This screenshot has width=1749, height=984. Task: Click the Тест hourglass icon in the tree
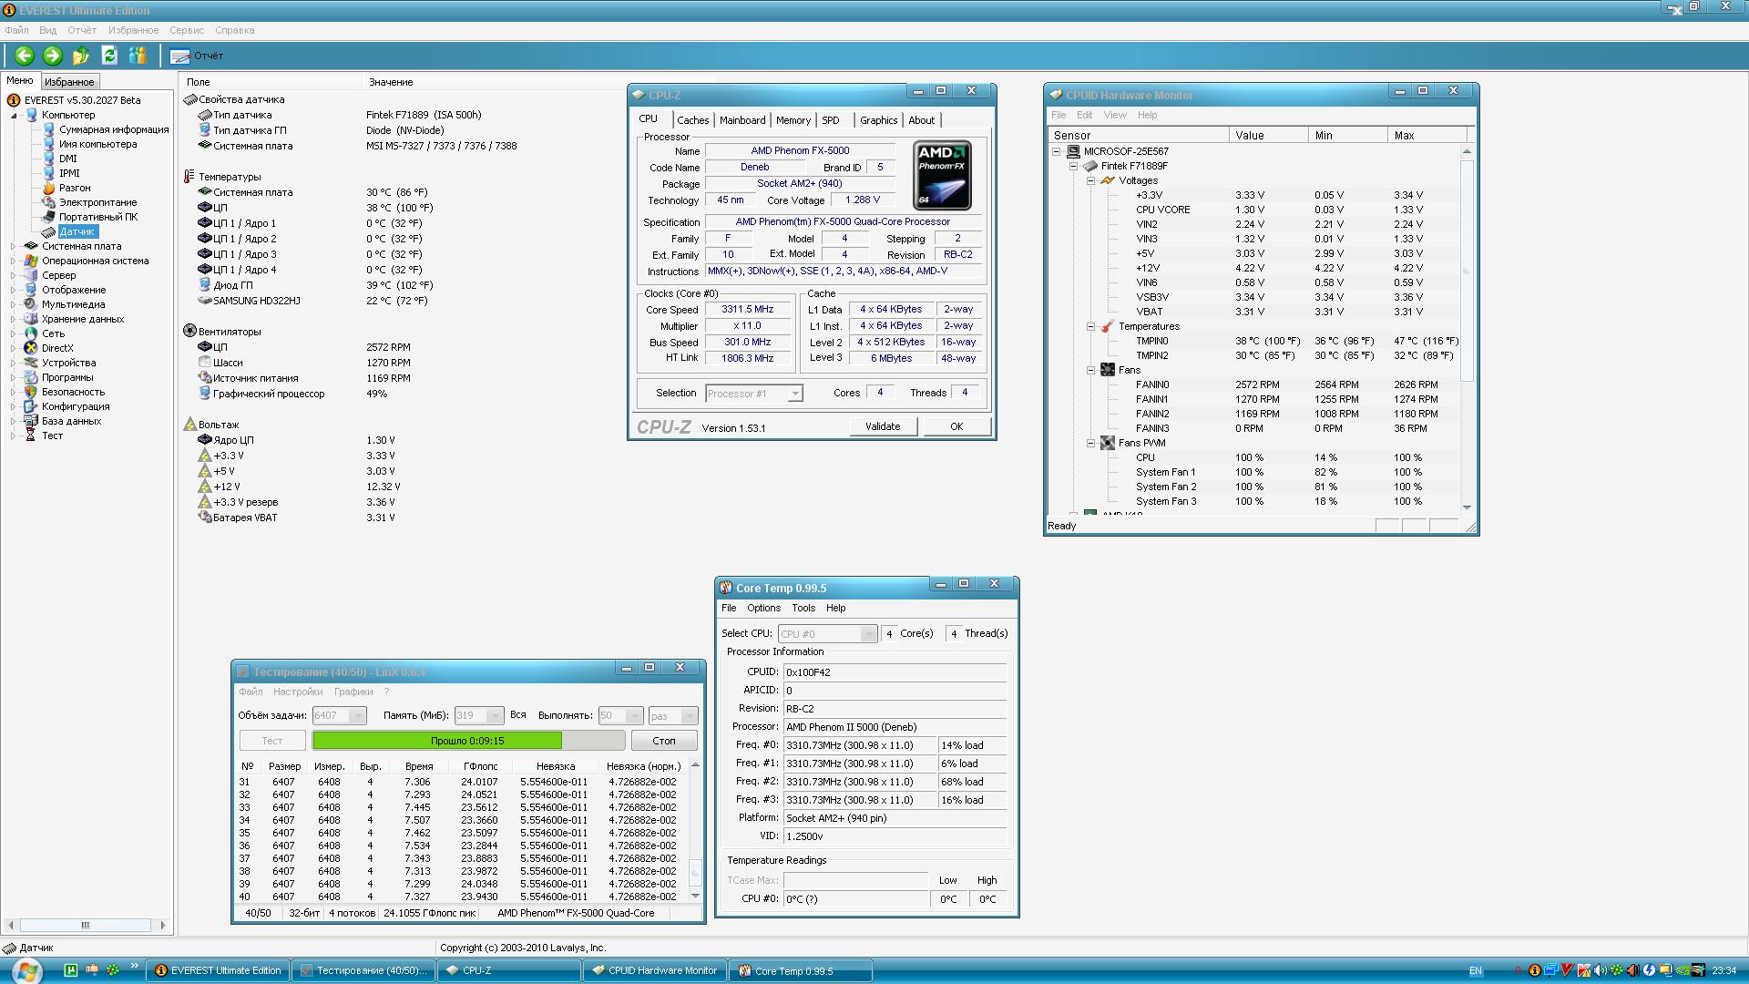coord(31,436)
